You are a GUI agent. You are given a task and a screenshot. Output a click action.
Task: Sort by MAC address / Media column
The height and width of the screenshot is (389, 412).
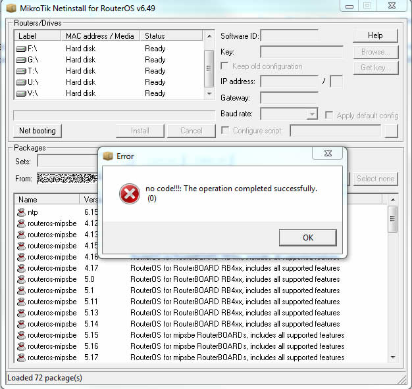pos(101,36)
